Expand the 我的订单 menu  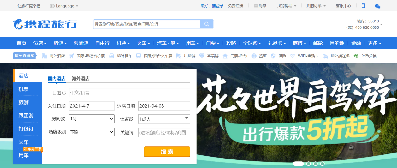[316, 6]
